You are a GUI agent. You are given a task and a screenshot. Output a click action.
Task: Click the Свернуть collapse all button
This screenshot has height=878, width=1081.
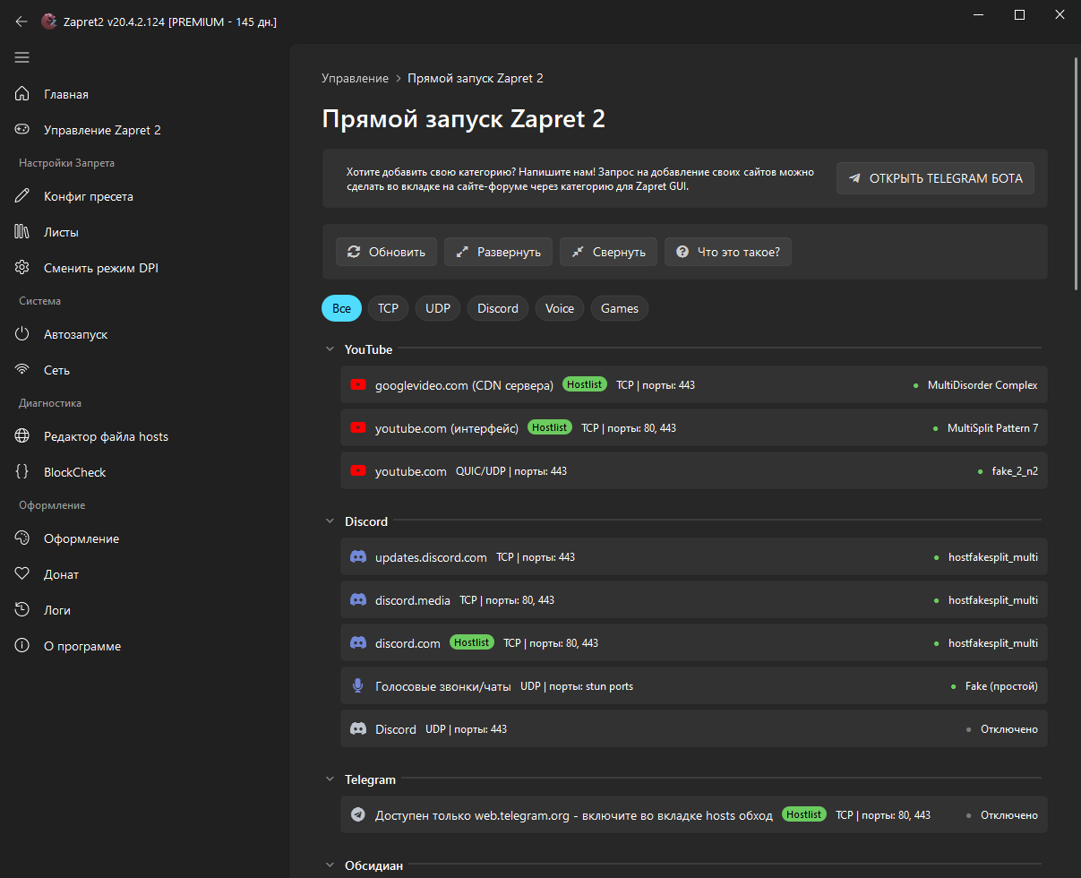coord(608,252)
